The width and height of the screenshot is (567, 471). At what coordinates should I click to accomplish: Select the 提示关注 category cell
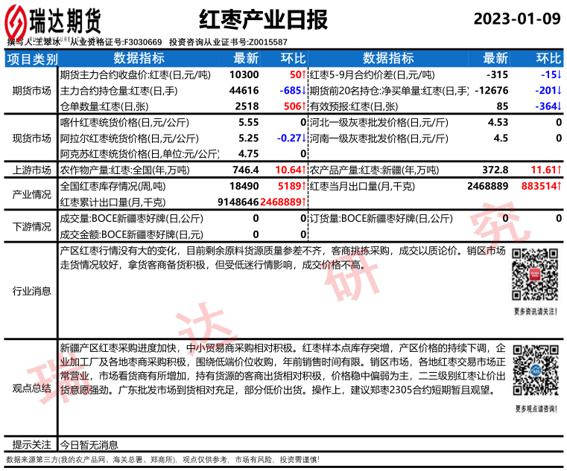[31, 445]
